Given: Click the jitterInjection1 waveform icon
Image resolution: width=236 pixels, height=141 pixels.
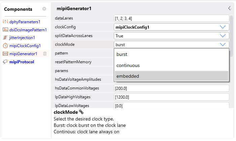Looking at the screenshot, I should tap(5, 38).
